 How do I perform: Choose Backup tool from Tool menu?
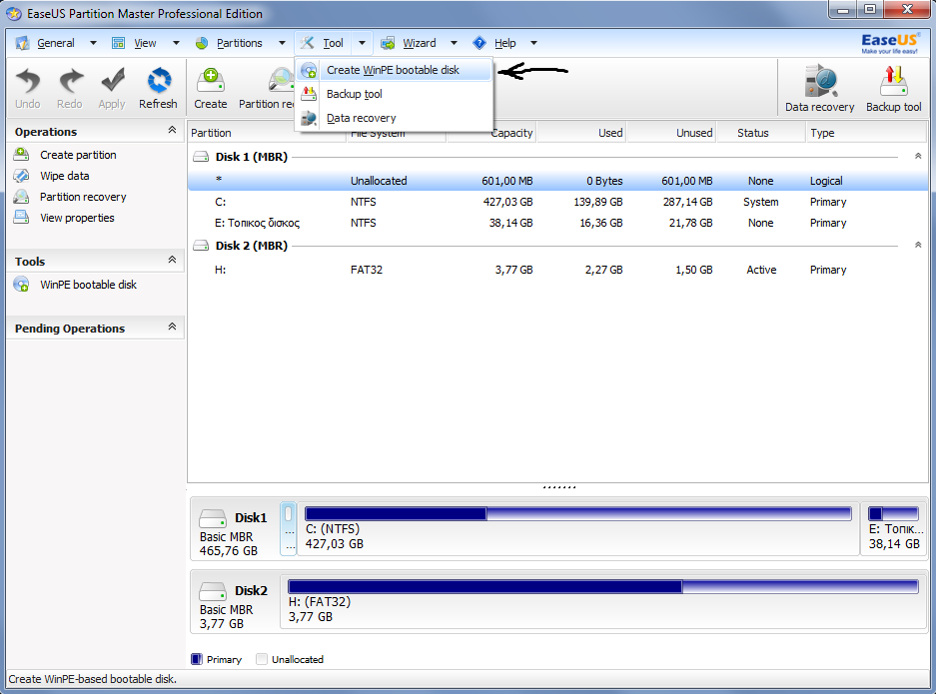tap(394, 94)
